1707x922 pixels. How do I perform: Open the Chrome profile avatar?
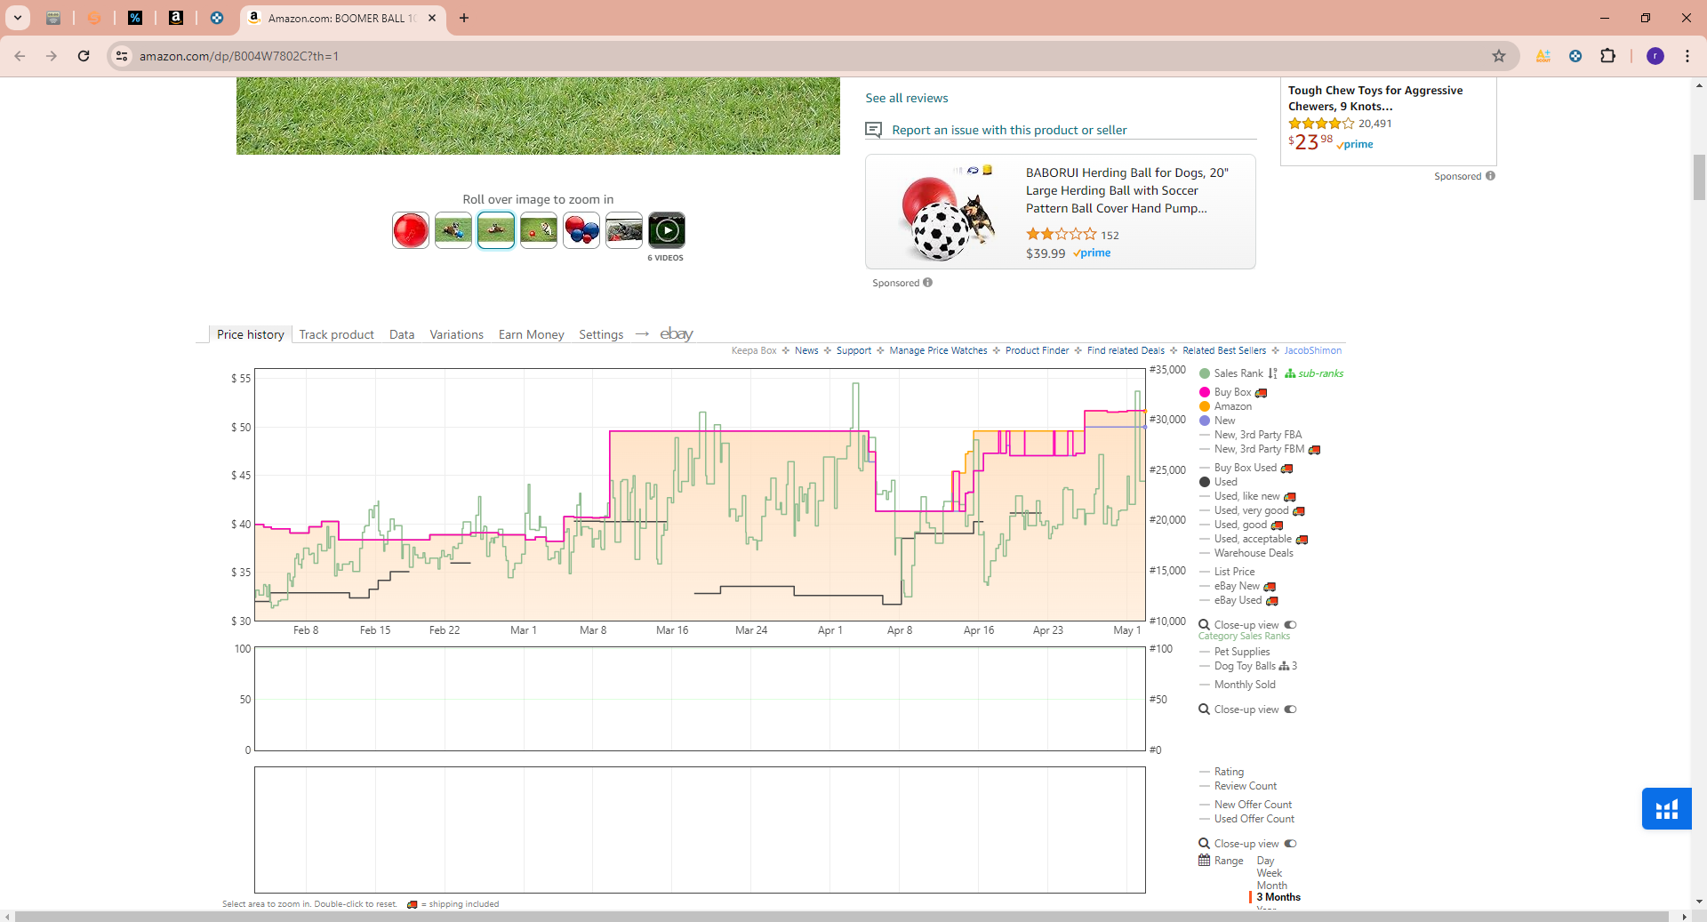(x=1655, y=56)
